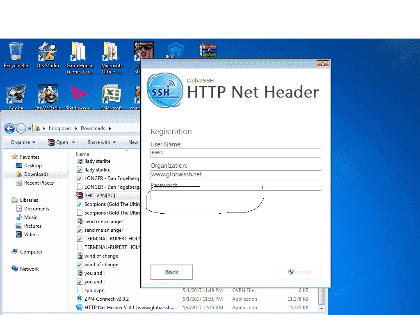420x315 pixels.
Task: Click the folder icon in the address bar
Action: point(37,128)
